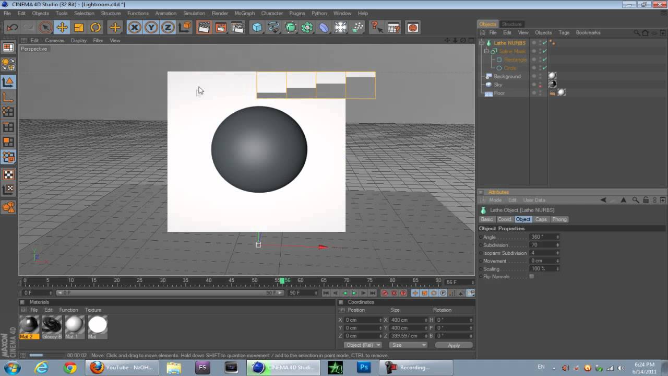Go to the end of the animation
Image resolution: width=668 pixels, height=376 pixels.
373,293
